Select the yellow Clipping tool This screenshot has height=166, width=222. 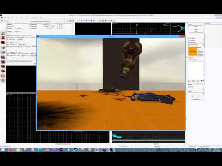[3, 76]
